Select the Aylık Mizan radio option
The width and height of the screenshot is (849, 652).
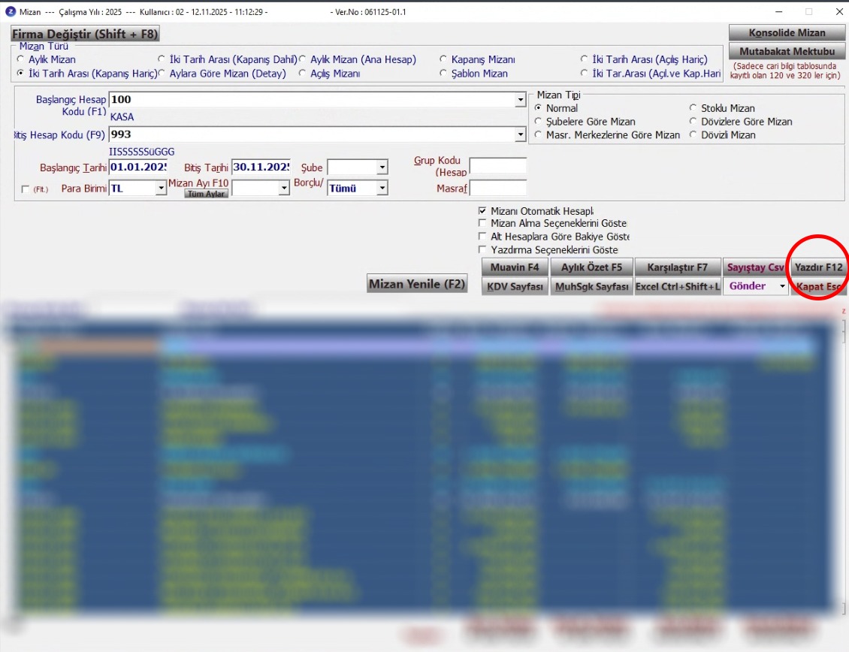[20, 59]
